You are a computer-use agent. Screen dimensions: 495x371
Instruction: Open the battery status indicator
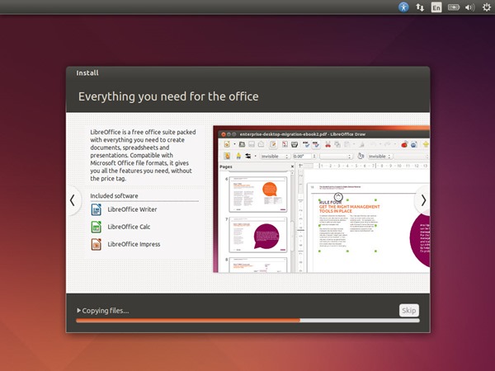pos(453,7)
